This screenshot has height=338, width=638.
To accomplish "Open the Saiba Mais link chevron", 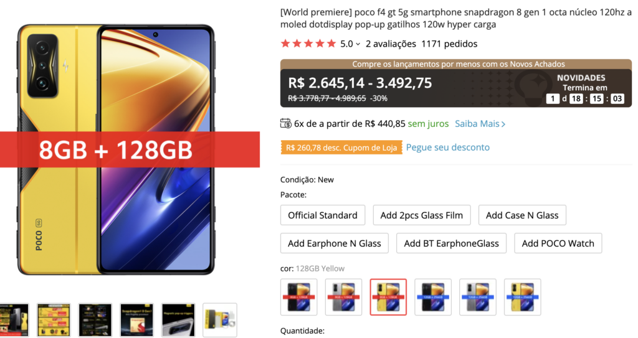I will click(503, 124).
